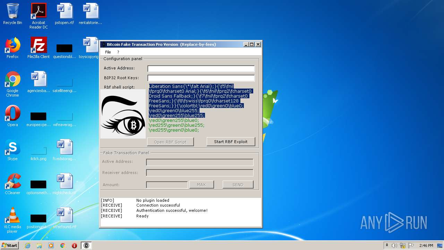Viewport: 444px width, 250px height.
Task: Select the agenciesba... Word document
Action: tap(39, 82)
